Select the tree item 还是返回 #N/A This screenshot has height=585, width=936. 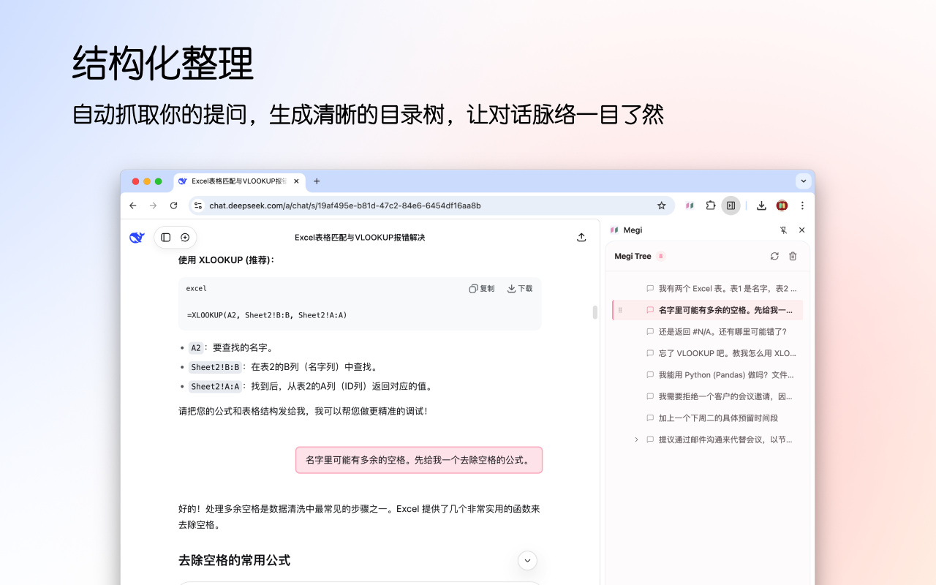720,331
